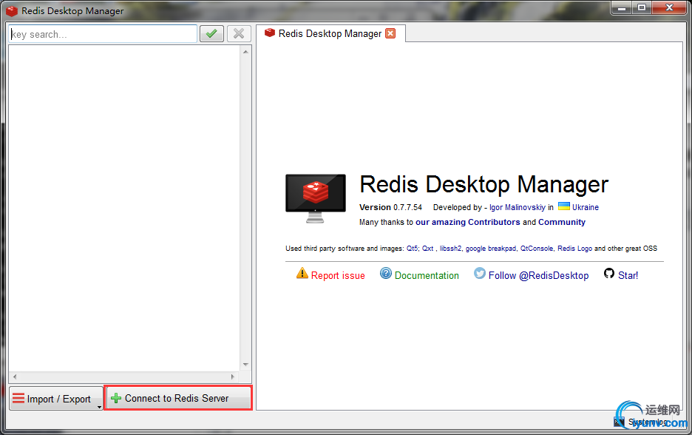692x435 pixels.
Task: Click the gray X clear search button
Action: click(x=239, y=33)
